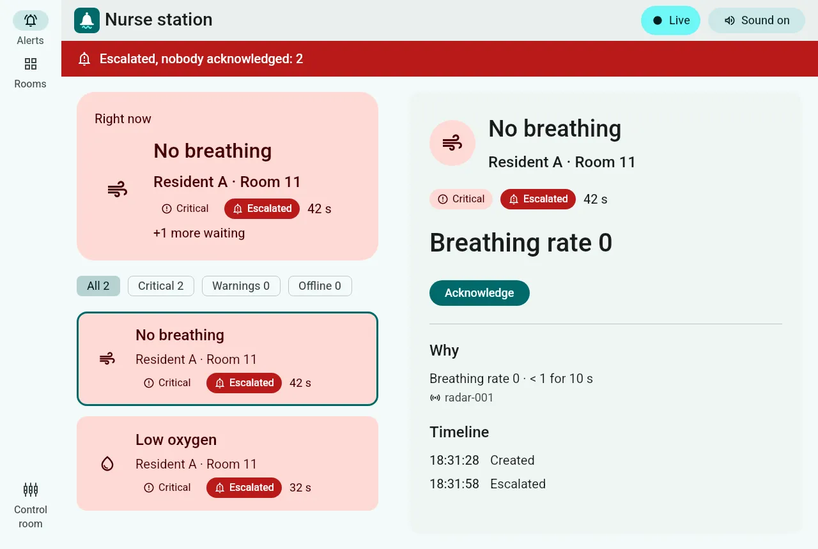Click the bell icon in red escalation banner

(84, 59)
